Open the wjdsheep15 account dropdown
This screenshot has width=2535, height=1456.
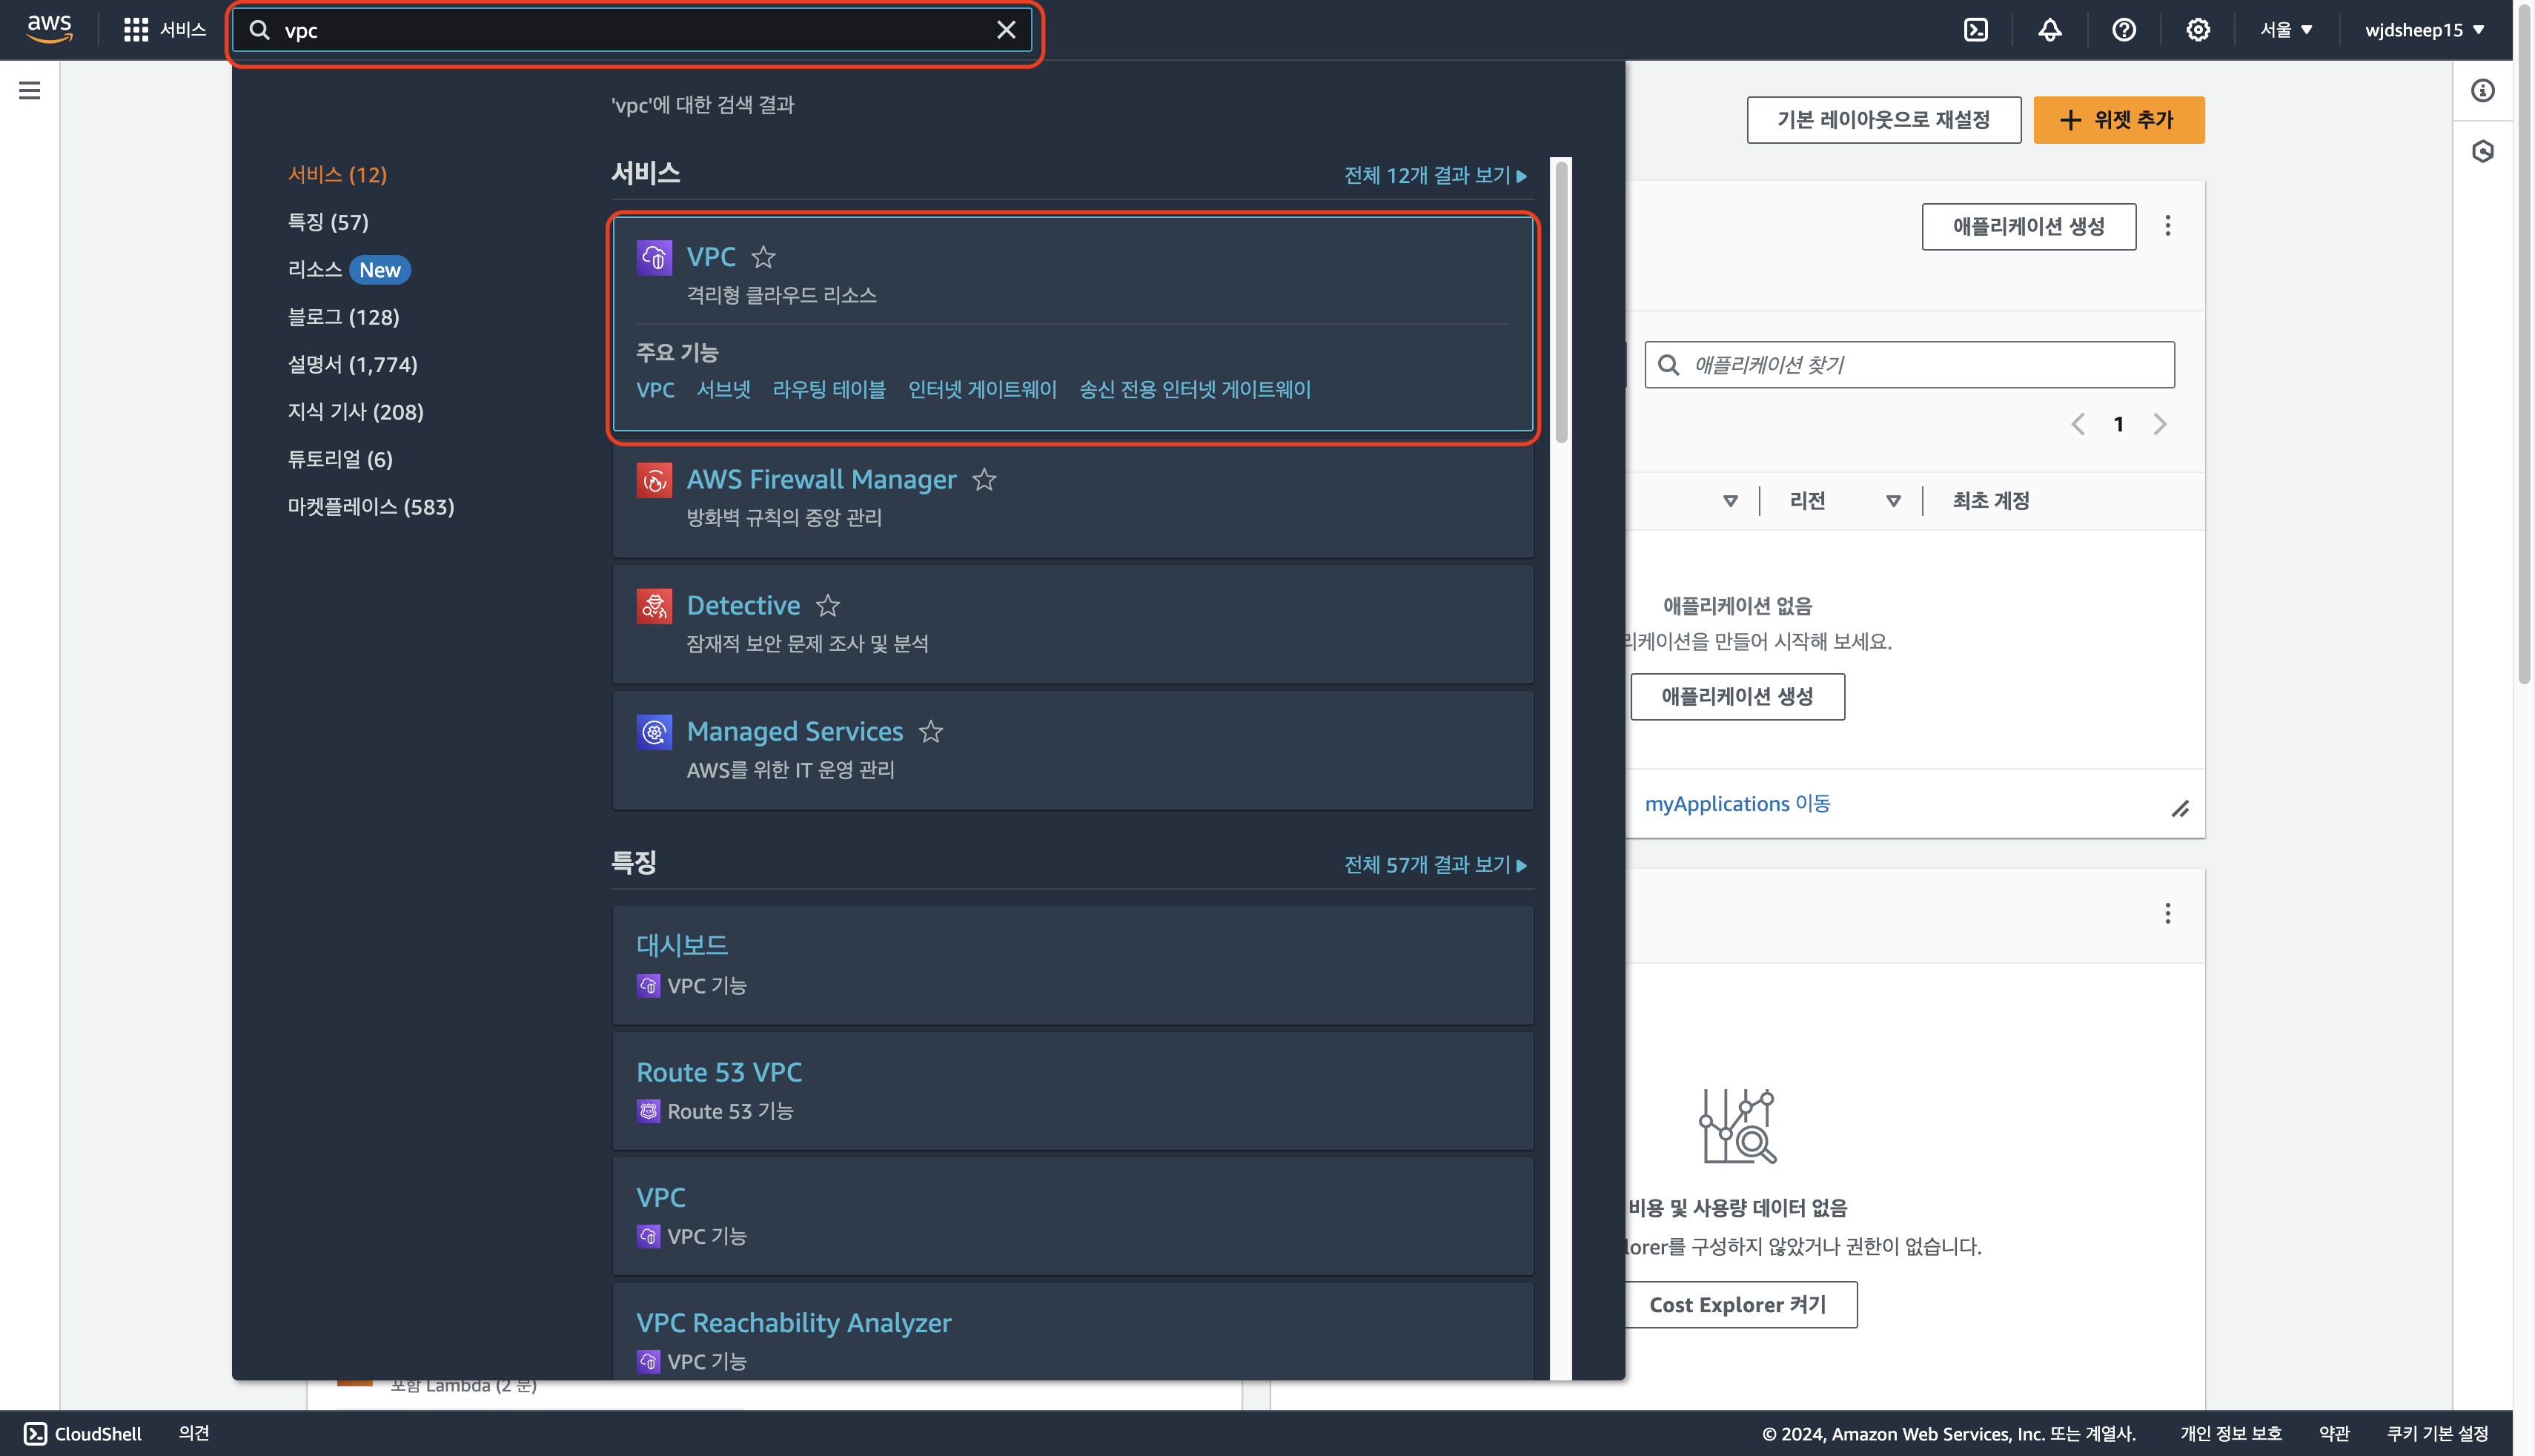[2423, 30]
